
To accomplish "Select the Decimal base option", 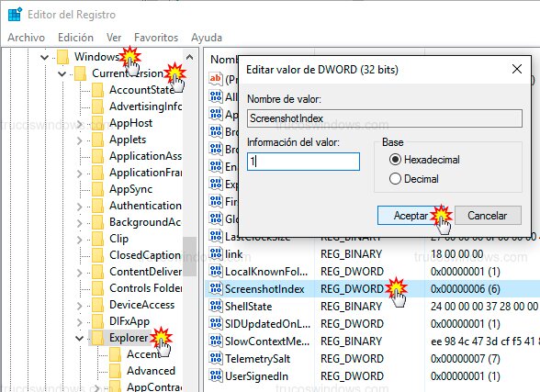I will [395, 179].
